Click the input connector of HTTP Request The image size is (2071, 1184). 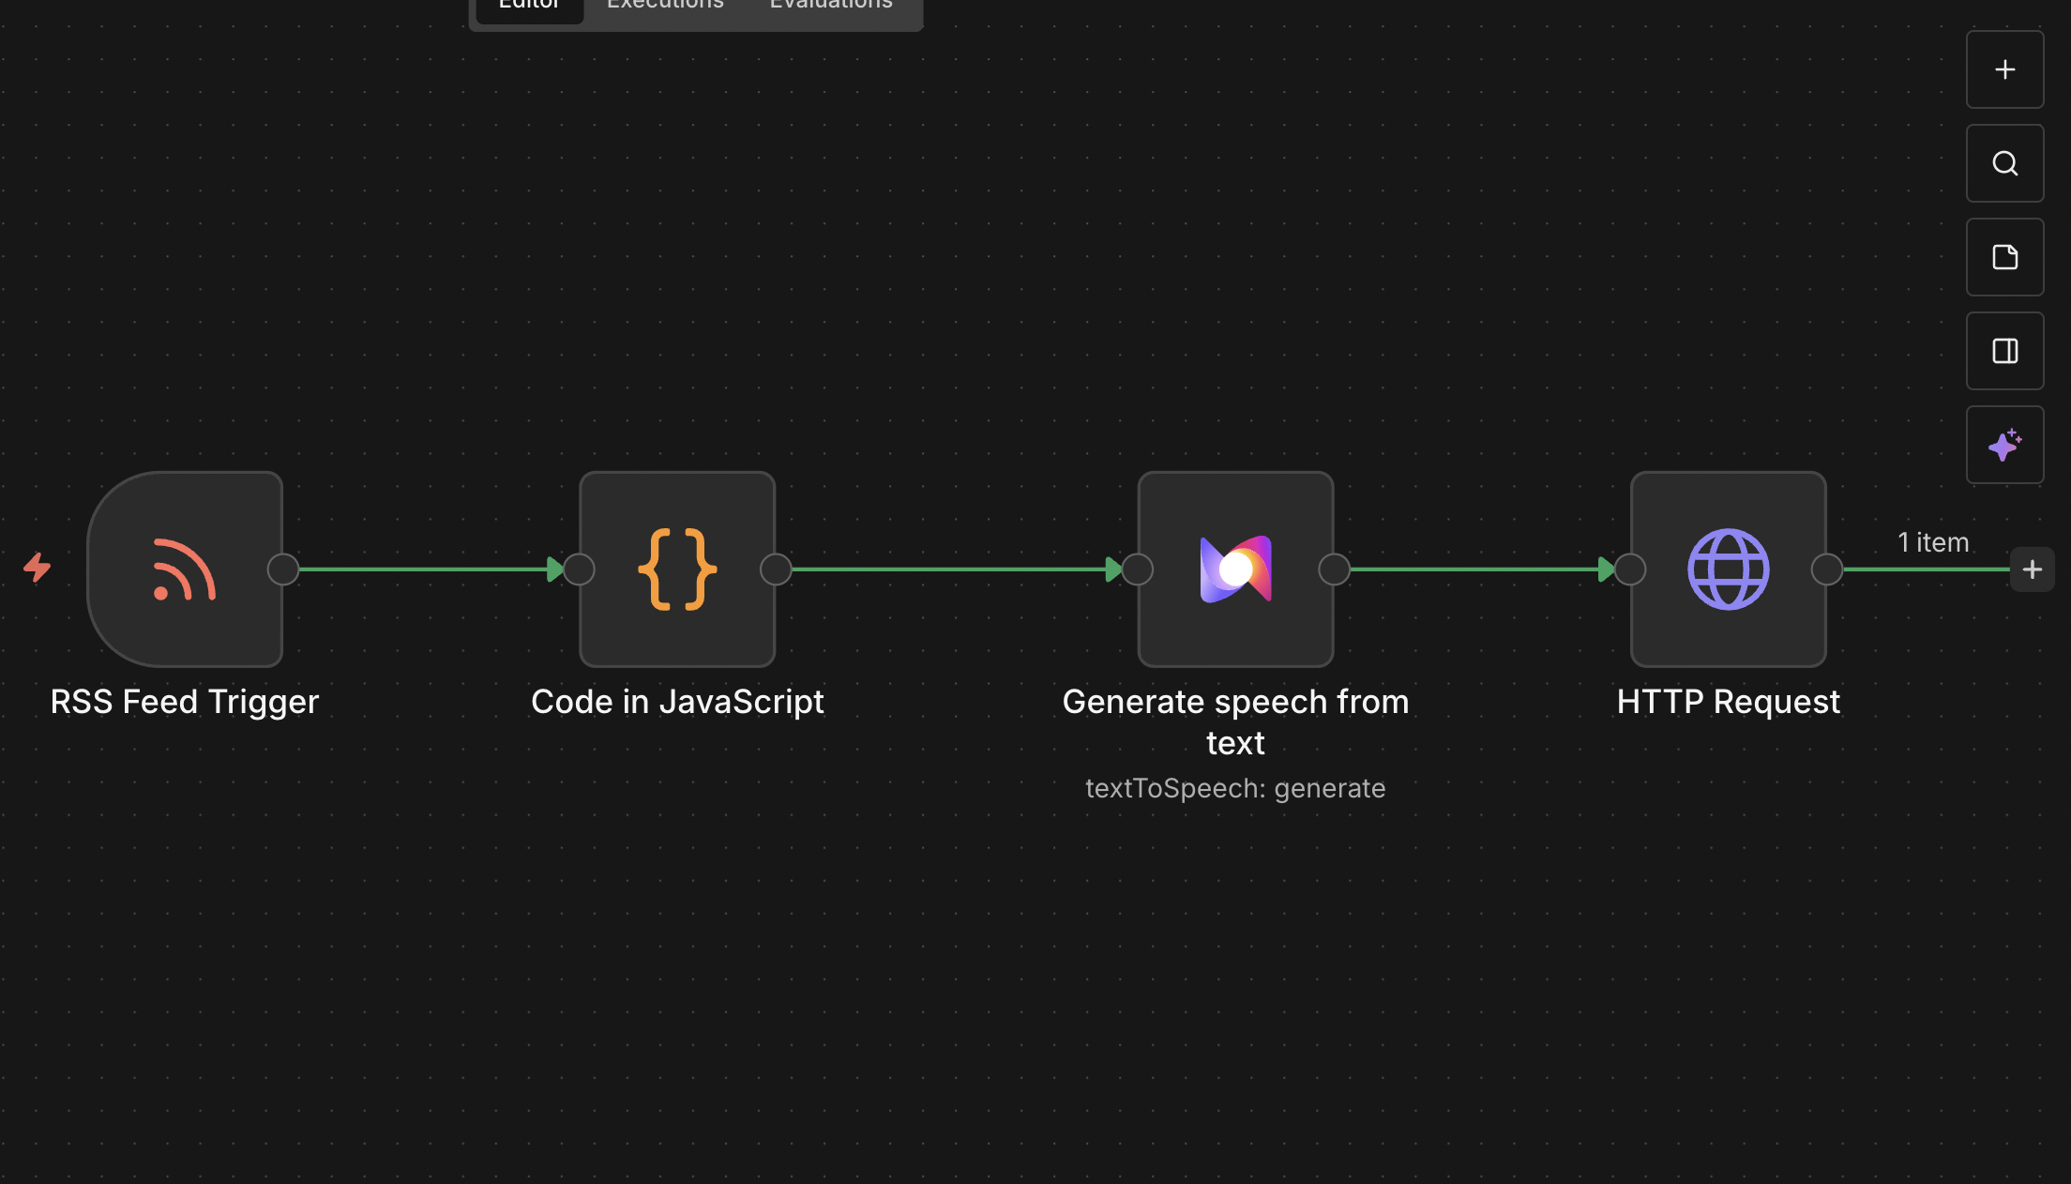click(1630, 569)
